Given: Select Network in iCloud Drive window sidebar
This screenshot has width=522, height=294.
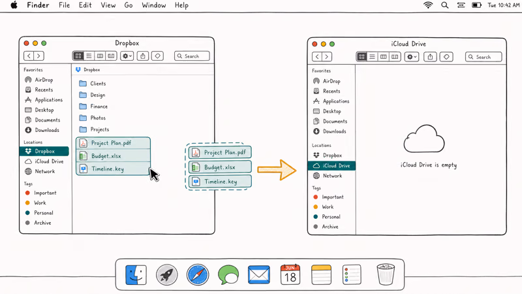Looking at the screenshot, I should coord(328,176).
